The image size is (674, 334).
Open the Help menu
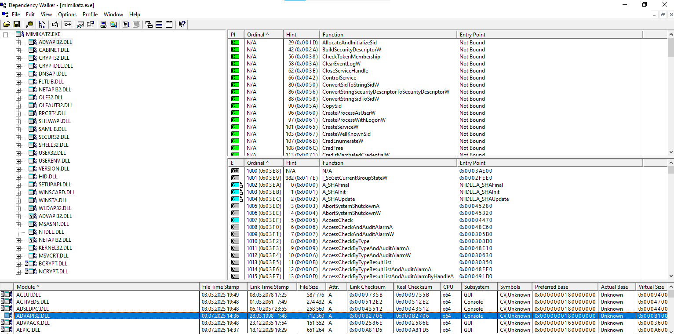[x=135, y=15]
